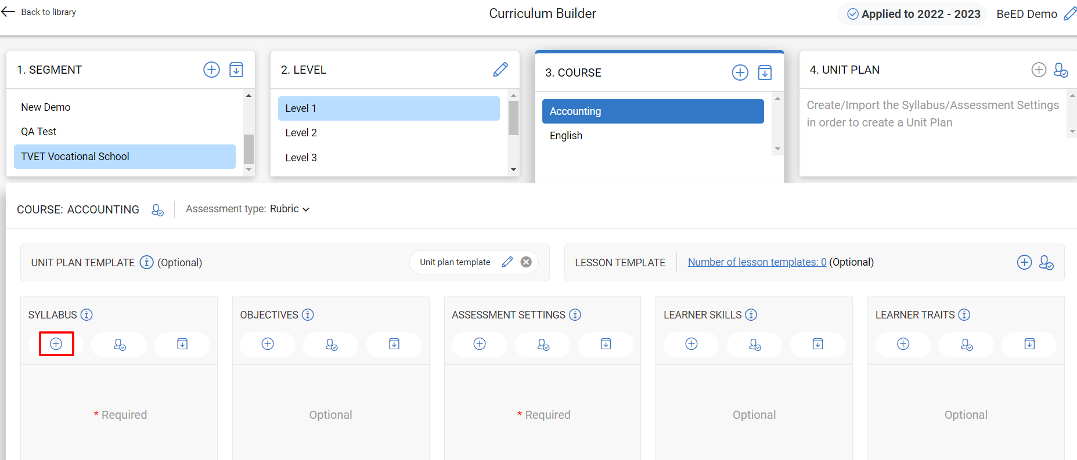Click the Curriculum Builder title
This screenshot has width=1077, height=460.
[542, 13]
